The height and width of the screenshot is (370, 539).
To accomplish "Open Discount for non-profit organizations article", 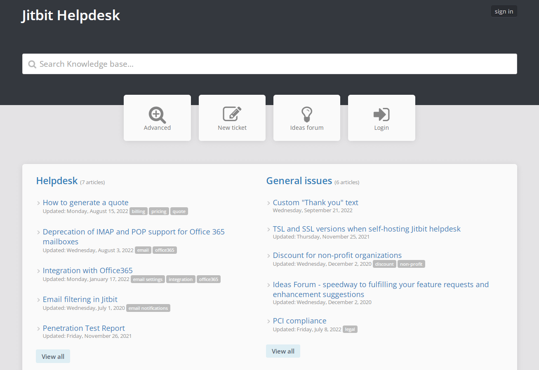I will pyautogui.click(x=337, y=255).
